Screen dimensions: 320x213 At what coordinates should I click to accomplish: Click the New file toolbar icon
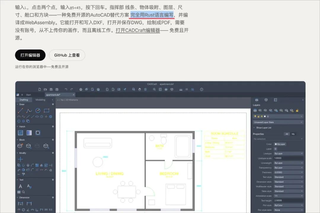(x=40, y=89)
